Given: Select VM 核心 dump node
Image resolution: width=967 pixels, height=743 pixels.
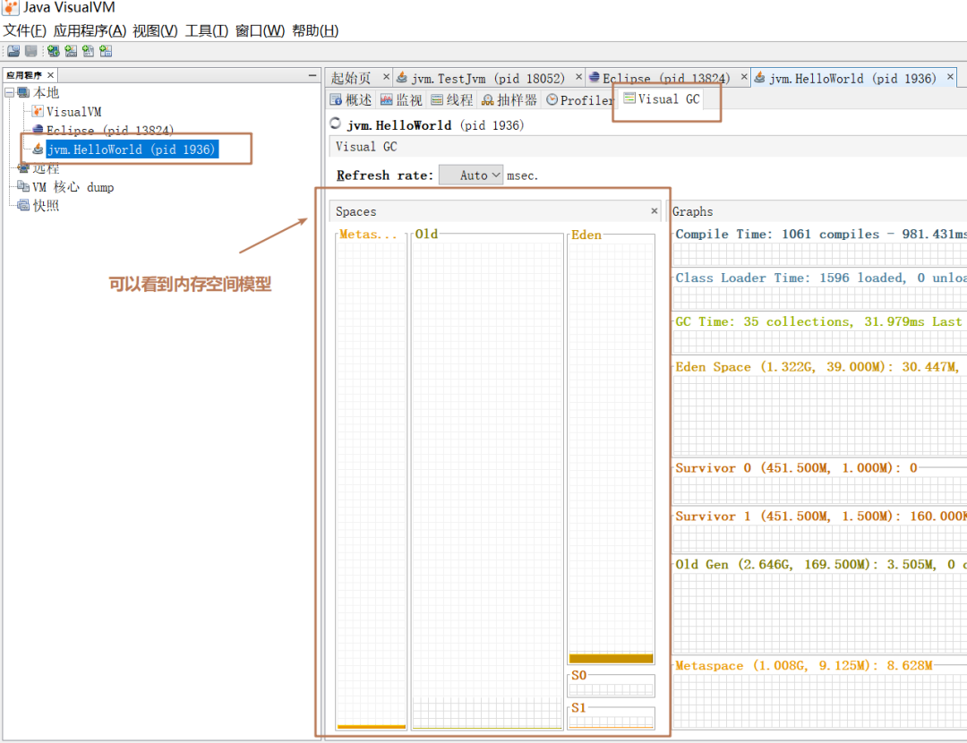Looking at the screenshot, I should coord(73,187).
